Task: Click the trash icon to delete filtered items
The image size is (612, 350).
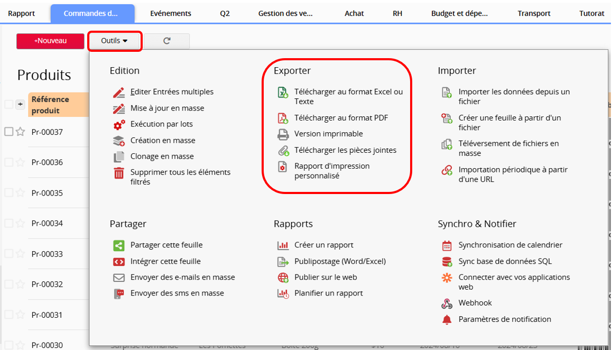Action: tap(119, 173)
